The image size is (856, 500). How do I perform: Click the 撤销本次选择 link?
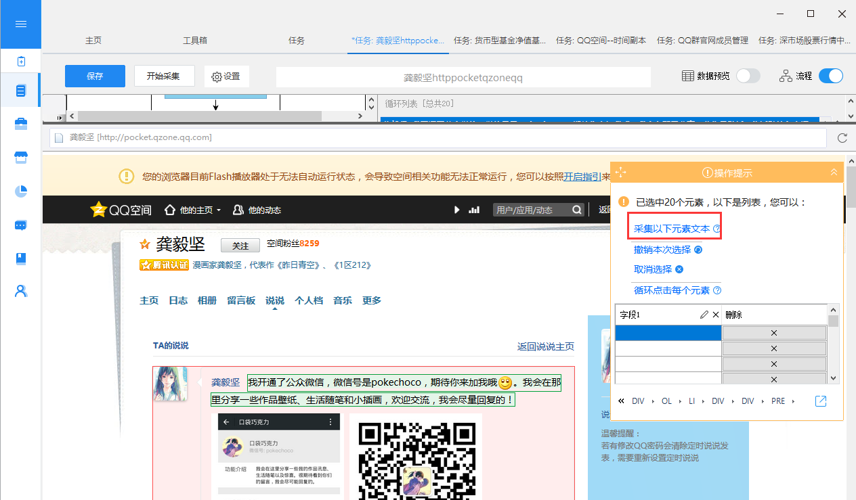(x=662, y=250)
